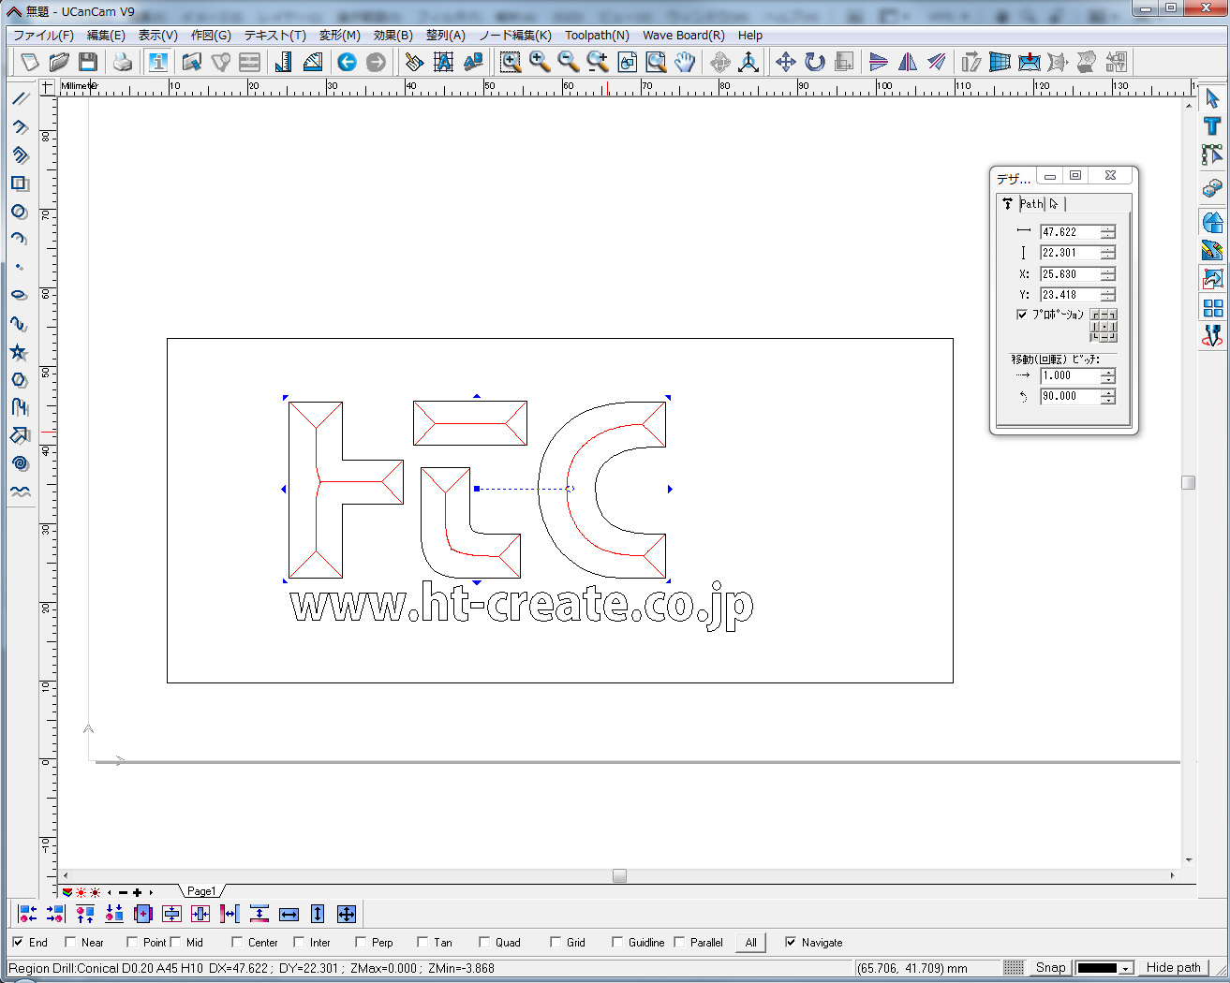Select the Star shape tool
1230x983 pixels.
(19, 352)
